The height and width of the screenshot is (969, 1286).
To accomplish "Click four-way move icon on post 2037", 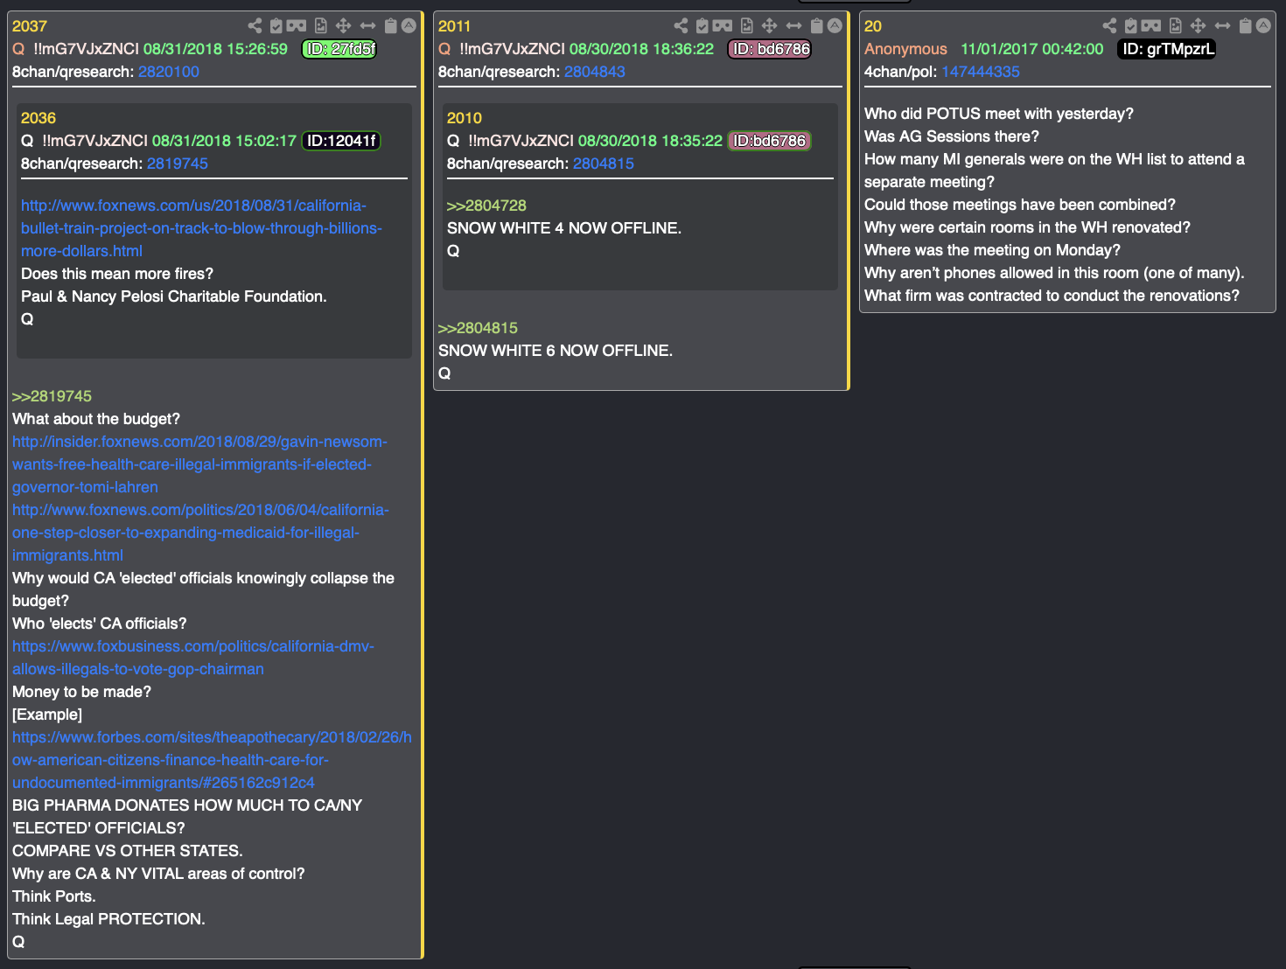I will [x=344, y=25].
